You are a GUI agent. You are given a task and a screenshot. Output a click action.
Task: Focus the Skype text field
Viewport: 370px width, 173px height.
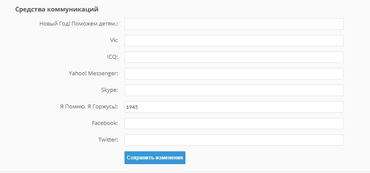click(x=234, y=91)
